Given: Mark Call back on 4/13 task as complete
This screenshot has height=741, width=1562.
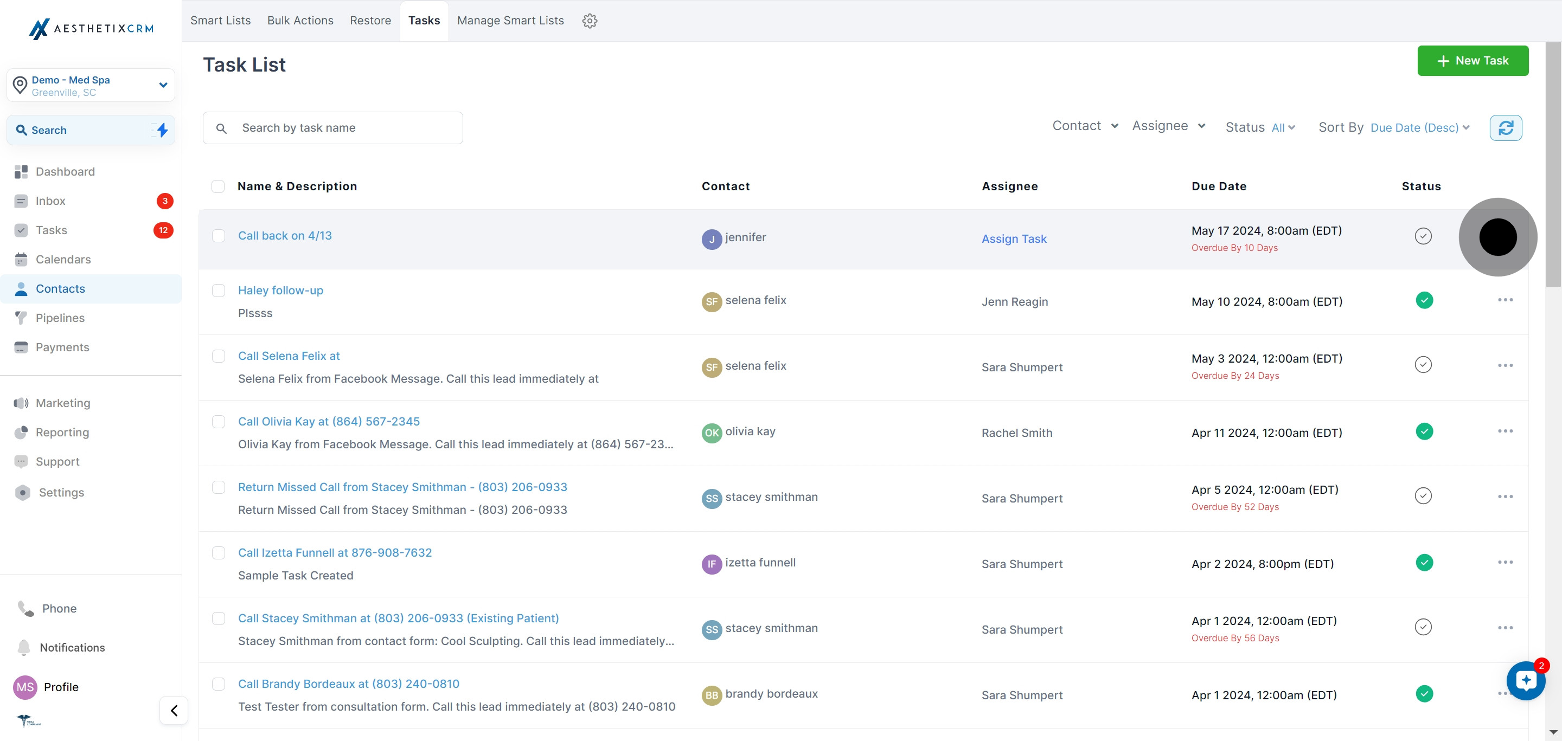Looking at the screenshot, I should pyautogui.click(x=1423, y=236).
